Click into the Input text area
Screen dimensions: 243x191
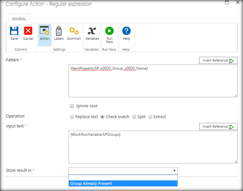click(153, 147)
